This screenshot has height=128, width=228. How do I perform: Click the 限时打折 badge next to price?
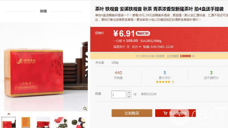143,34
